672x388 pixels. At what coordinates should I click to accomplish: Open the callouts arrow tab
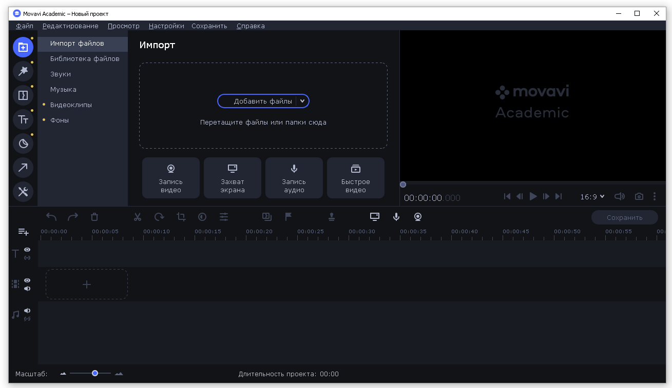[23, 168]
